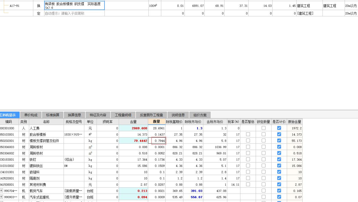Toggle 是否暂估 checkbox for 其他材料费
Viewport: 358px width, 202px height.
(248, 184)
